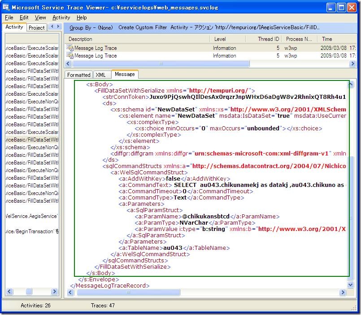Screen dimensions: 361x315
Task: Click the a:ParamName @chikukansbtcd line
Action: pos(207,217)
